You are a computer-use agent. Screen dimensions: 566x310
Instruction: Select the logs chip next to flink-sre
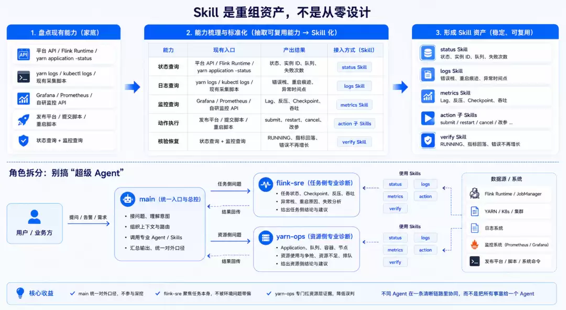click(x=425, y=184)
